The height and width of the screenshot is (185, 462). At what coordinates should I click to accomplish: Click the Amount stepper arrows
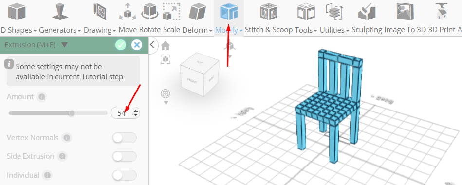136,113
